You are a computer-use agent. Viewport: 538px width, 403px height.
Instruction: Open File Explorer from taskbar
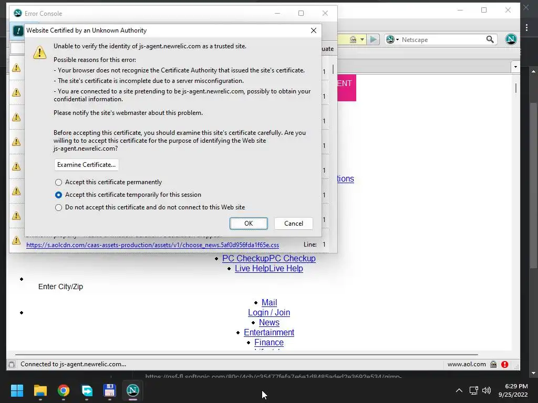pyautogui.click(x=40, y=390)
